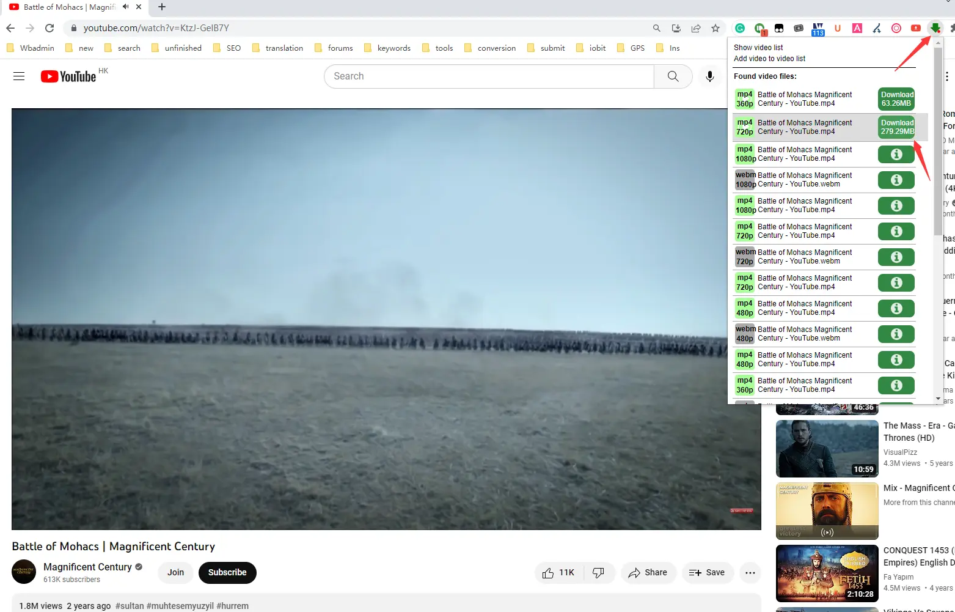Like the video with 11K likes

pos(558,573)
